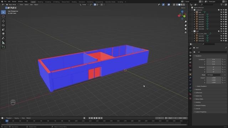Click the Location X value field

214,59
